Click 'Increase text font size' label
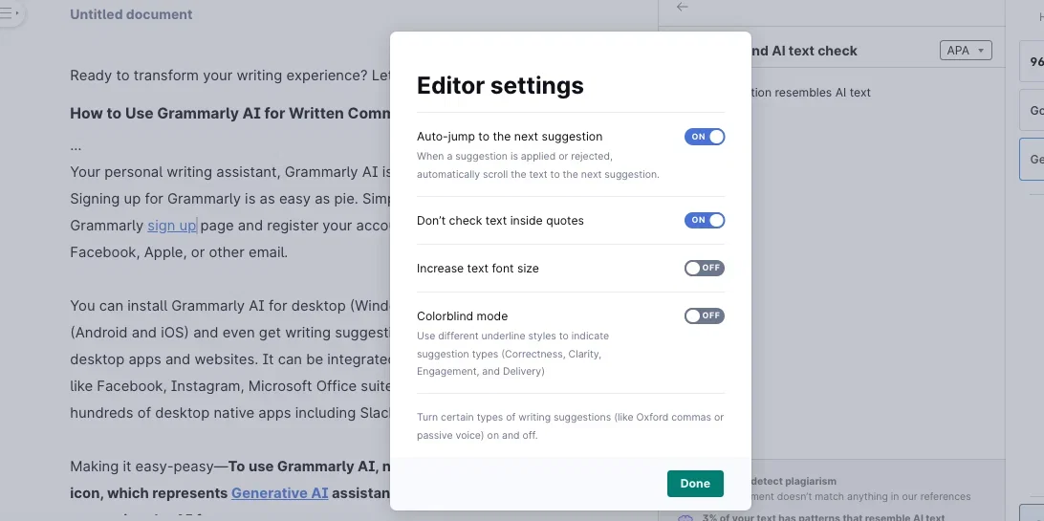This screenshot has width=1044, height=521. [x=477, y=269]
